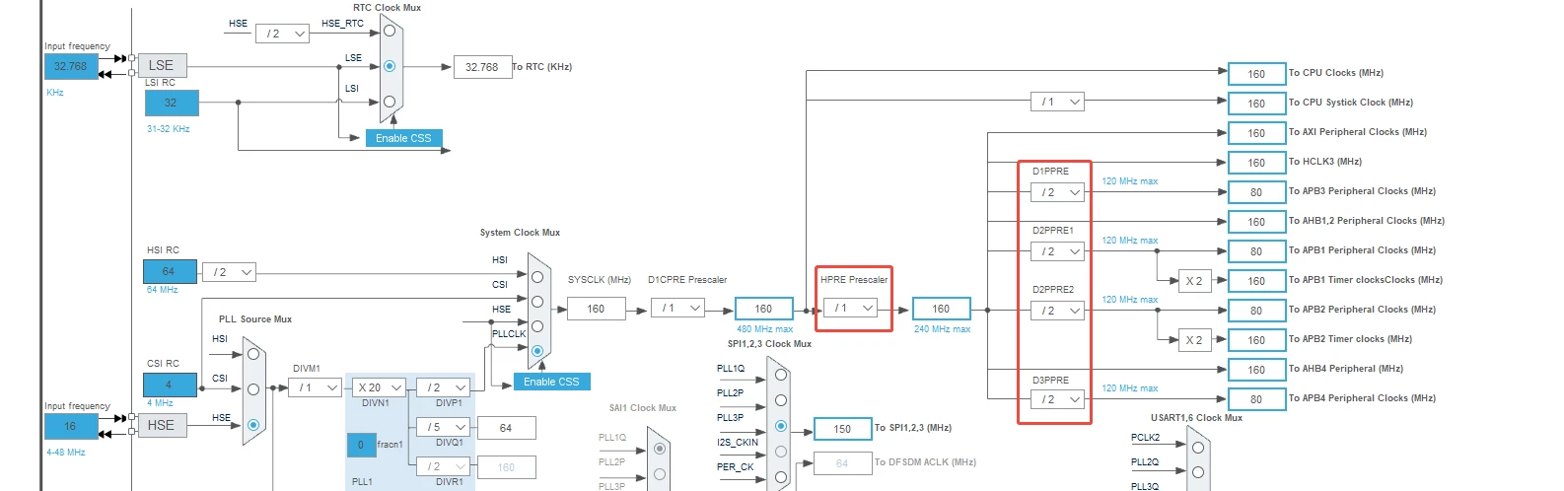
Task: Click Enable CSS under RTC Clock Mux
Action: click(403, 138)
